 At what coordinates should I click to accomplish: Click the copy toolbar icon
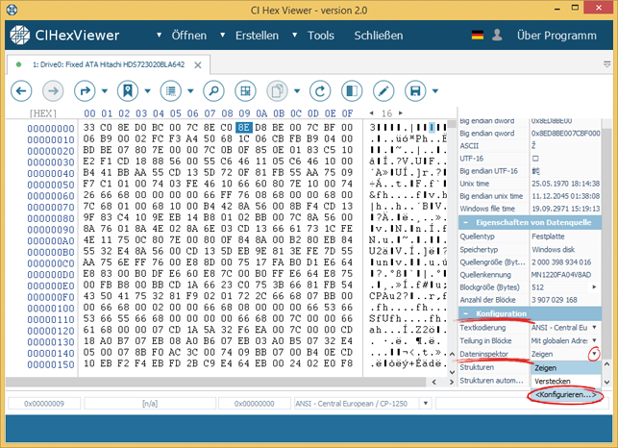coord(277,91)
